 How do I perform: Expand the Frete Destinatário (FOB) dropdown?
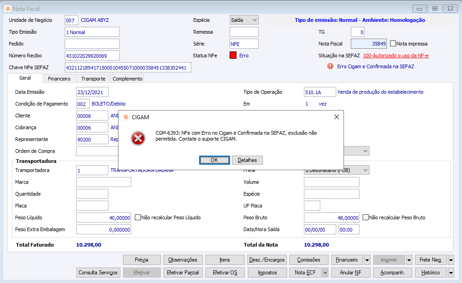[x=365, y=170]
